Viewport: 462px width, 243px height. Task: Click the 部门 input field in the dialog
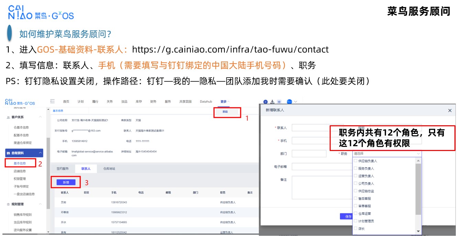309,154
